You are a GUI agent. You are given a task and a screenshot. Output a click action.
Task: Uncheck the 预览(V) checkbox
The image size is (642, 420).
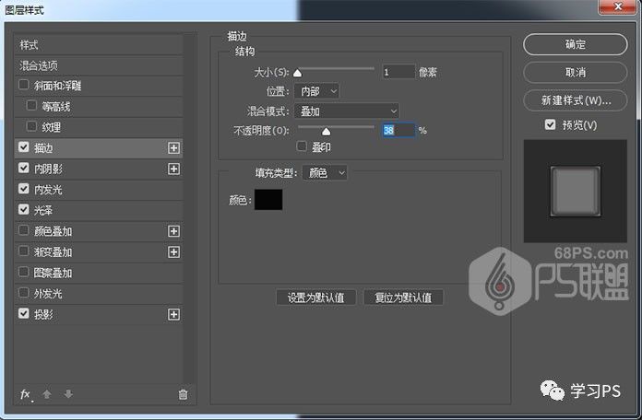click(550, 124)
